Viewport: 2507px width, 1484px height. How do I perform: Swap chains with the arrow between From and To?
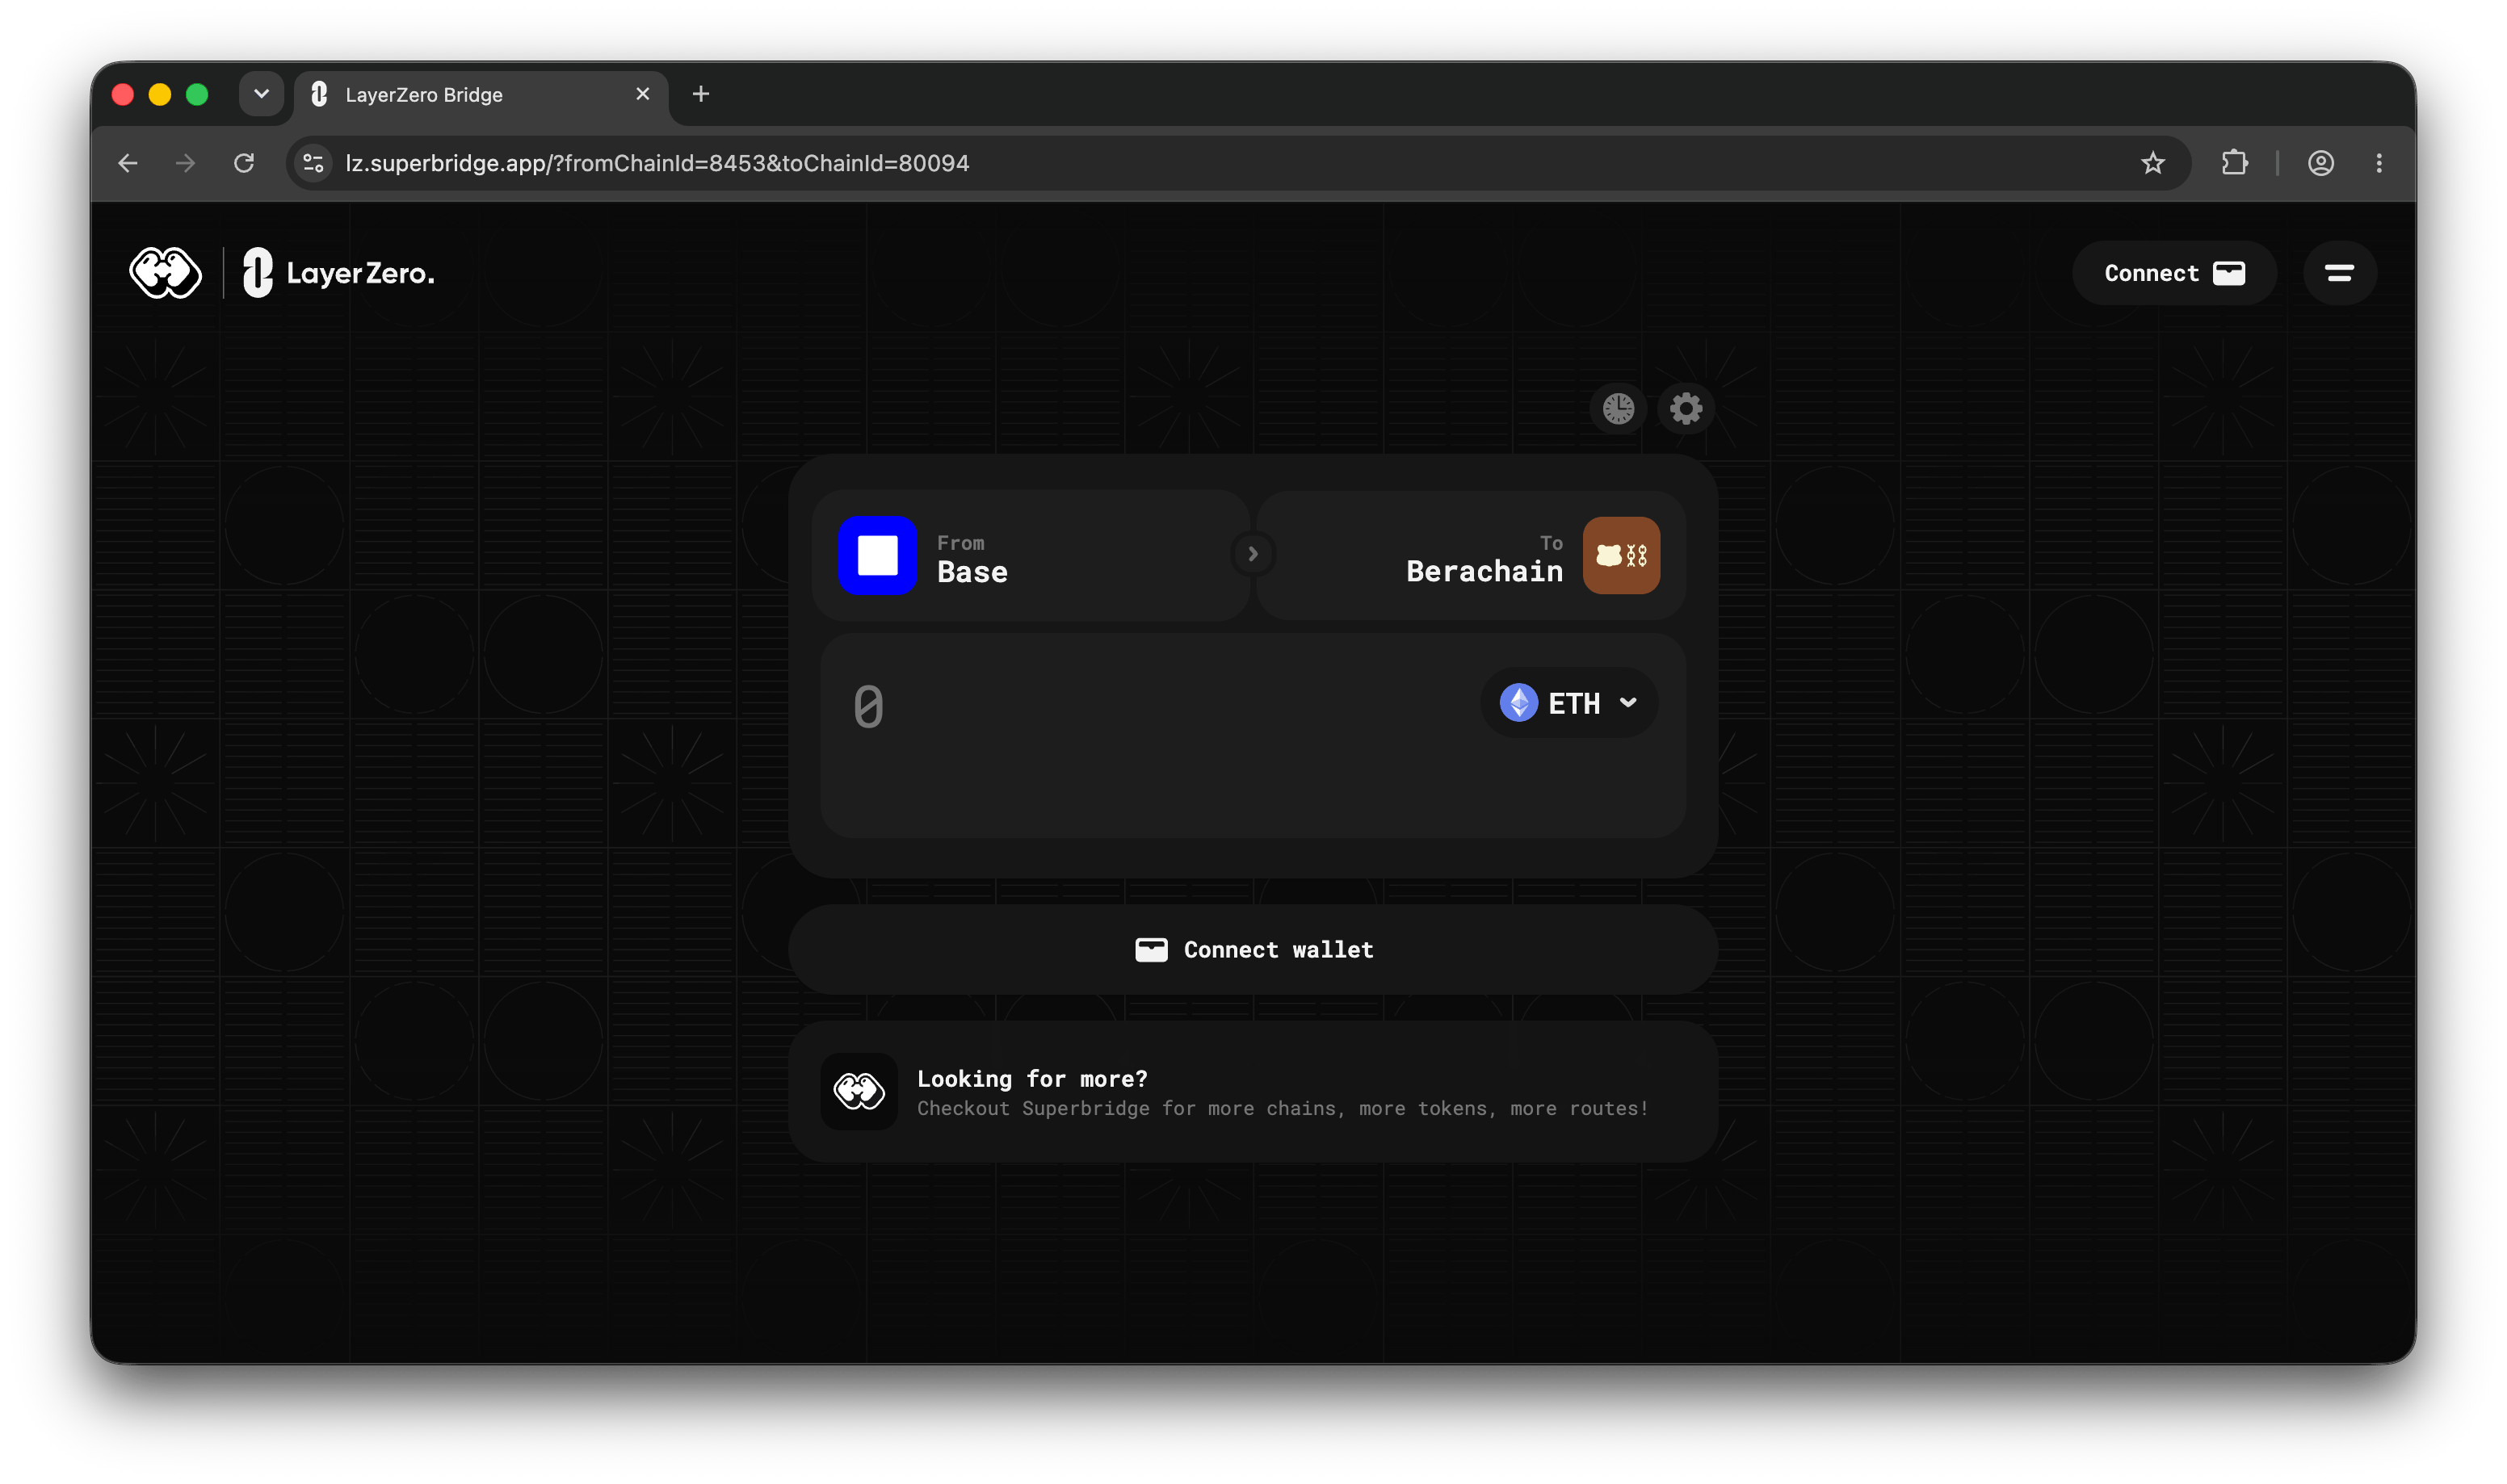tap(1252, 553)
